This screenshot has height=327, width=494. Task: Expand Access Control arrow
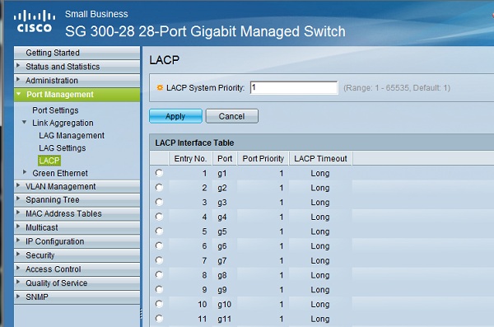18,268
